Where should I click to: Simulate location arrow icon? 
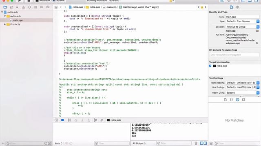[102, 120]
